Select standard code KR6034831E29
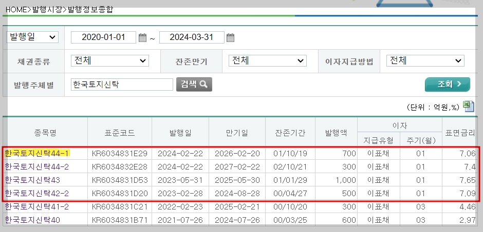 click(120, 153)
